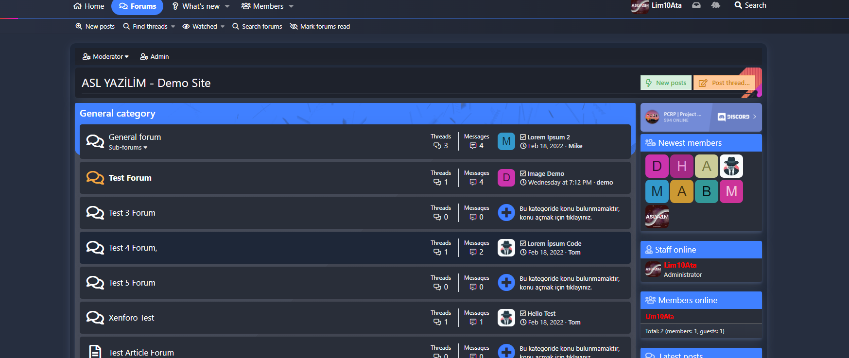This screenshot has width=849, height=358.
Task: Open the Members tab
Action: (x=262, y=6)
